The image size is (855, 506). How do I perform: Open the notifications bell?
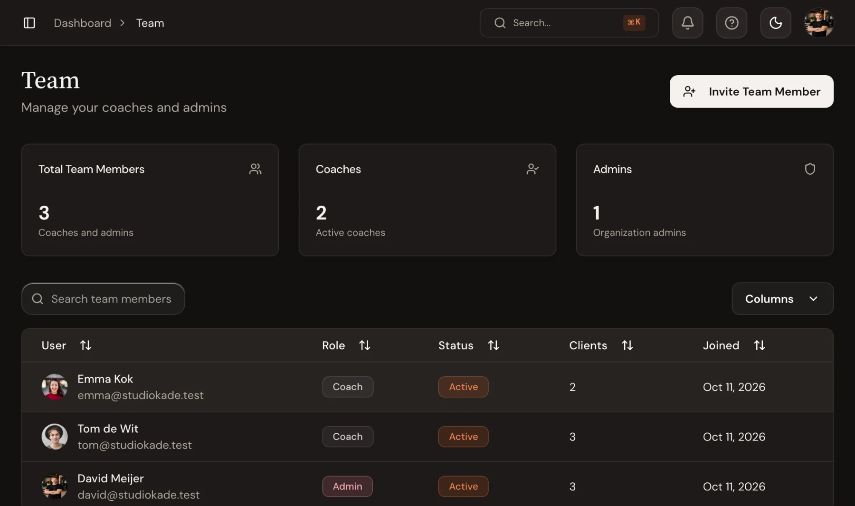687,23
